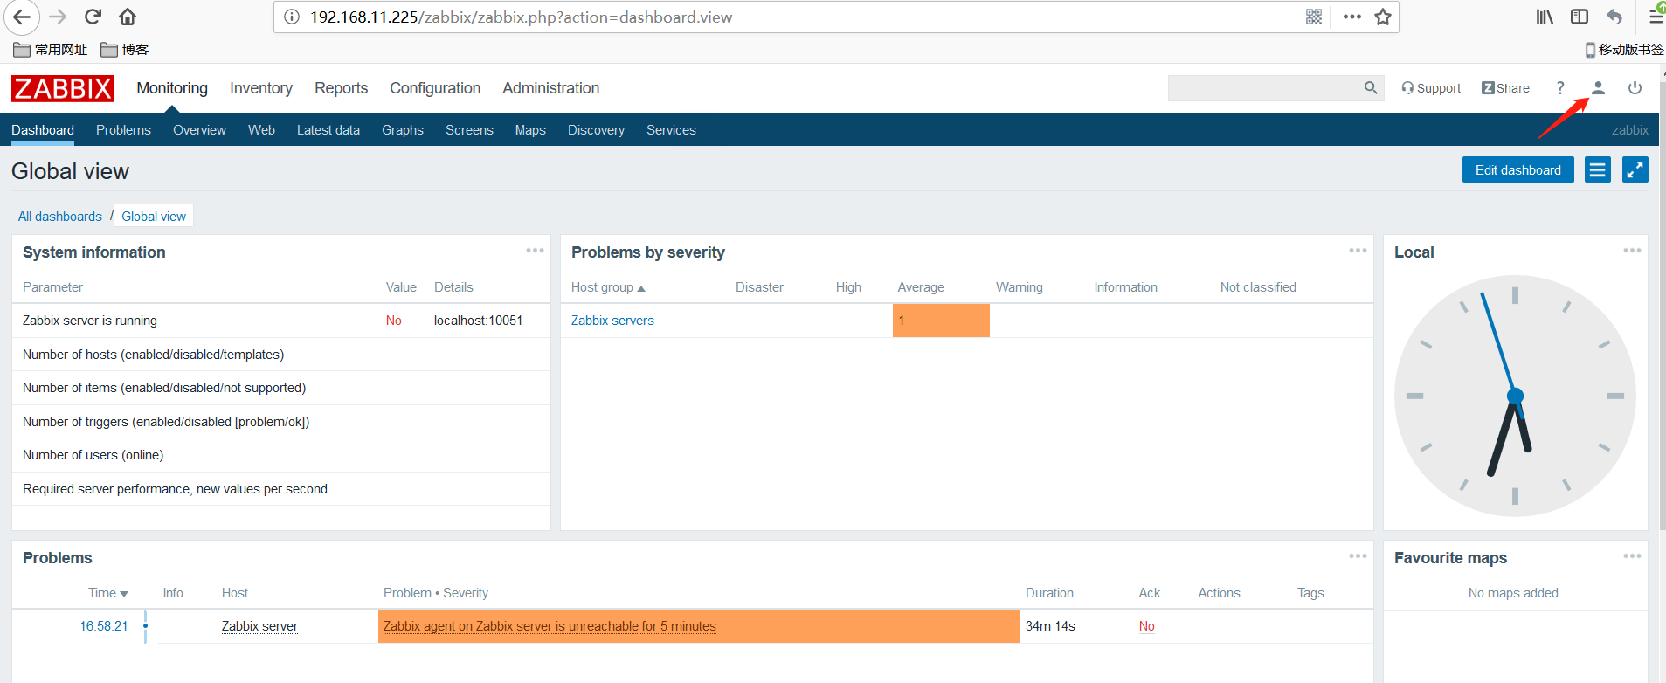Screen dimensions: 1666x683
Task: Open the Monitoring menu
Action: coord(172,88)
